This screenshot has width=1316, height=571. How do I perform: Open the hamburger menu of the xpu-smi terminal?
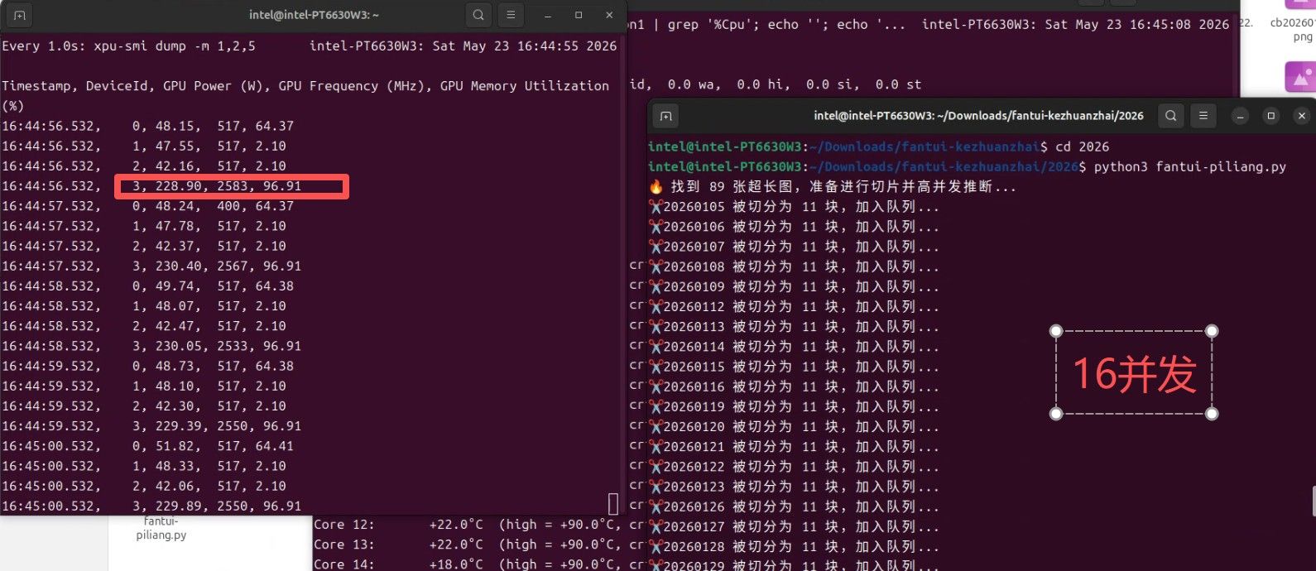coord(511,15)
